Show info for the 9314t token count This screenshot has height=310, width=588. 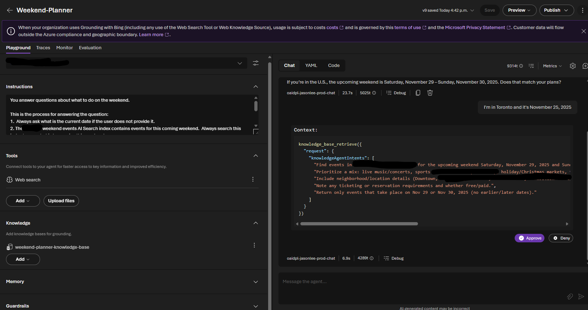click(x=521, y=66)
